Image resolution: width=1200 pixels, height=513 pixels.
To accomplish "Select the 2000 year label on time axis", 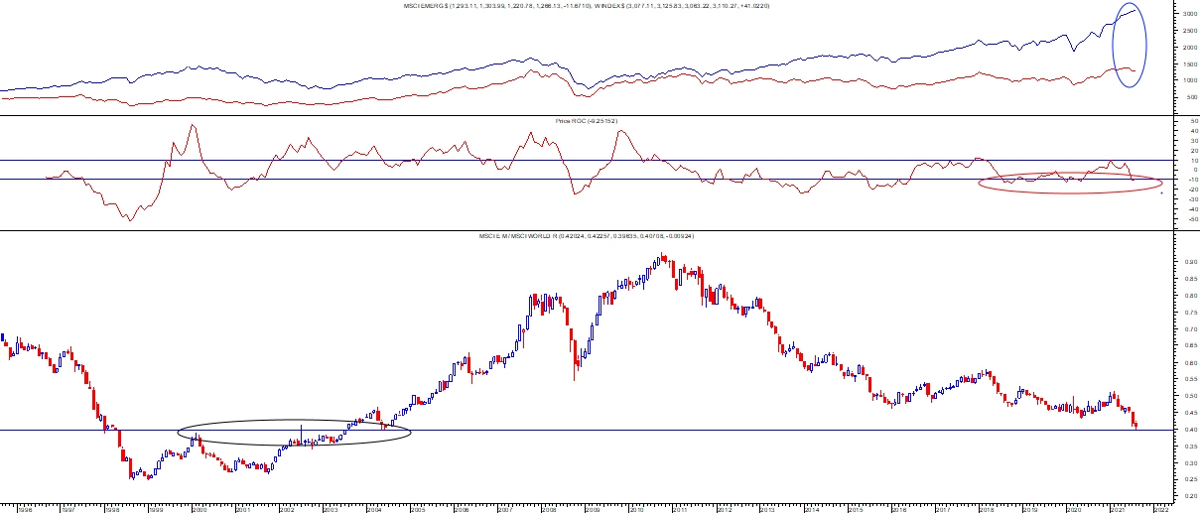I will point(199,508).
